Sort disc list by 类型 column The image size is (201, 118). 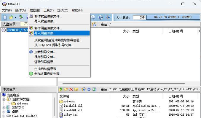135,31
